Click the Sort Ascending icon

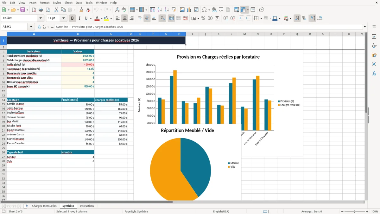pos(160,10)
